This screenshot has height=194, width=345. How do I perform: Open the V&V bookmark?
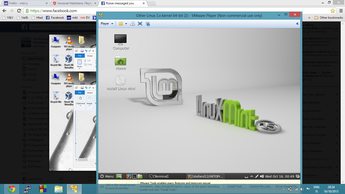point(8,18)
